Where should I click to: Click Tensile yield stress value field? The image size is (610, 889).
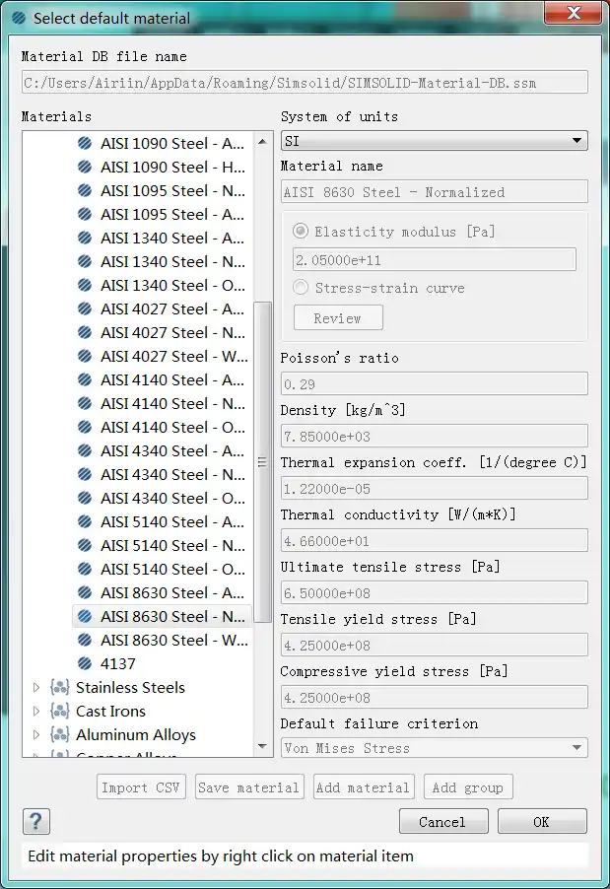(x=435, y=645)
